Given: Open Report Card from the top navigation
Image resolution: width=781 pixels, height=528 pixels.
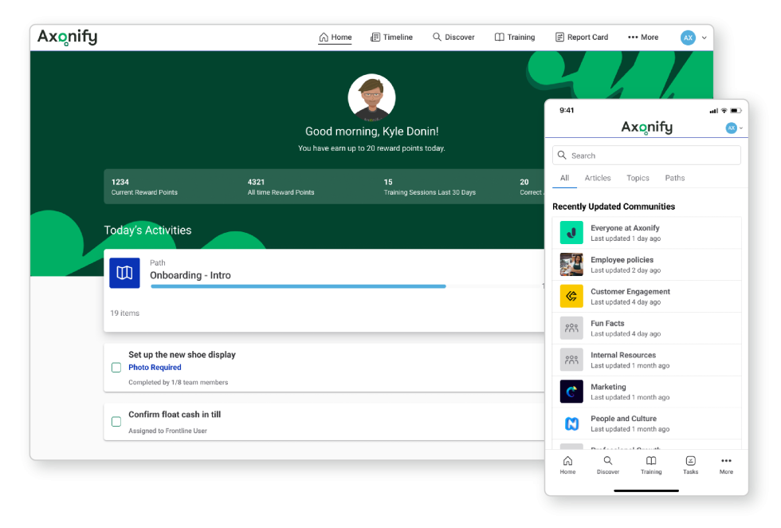Looking at the screenshot, I should (x=582, y=37).
